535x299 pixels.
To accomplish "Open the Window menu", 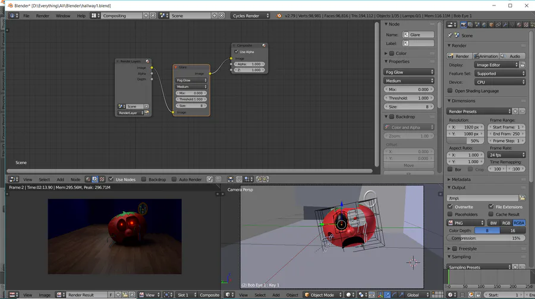I will tap(63, 15).
